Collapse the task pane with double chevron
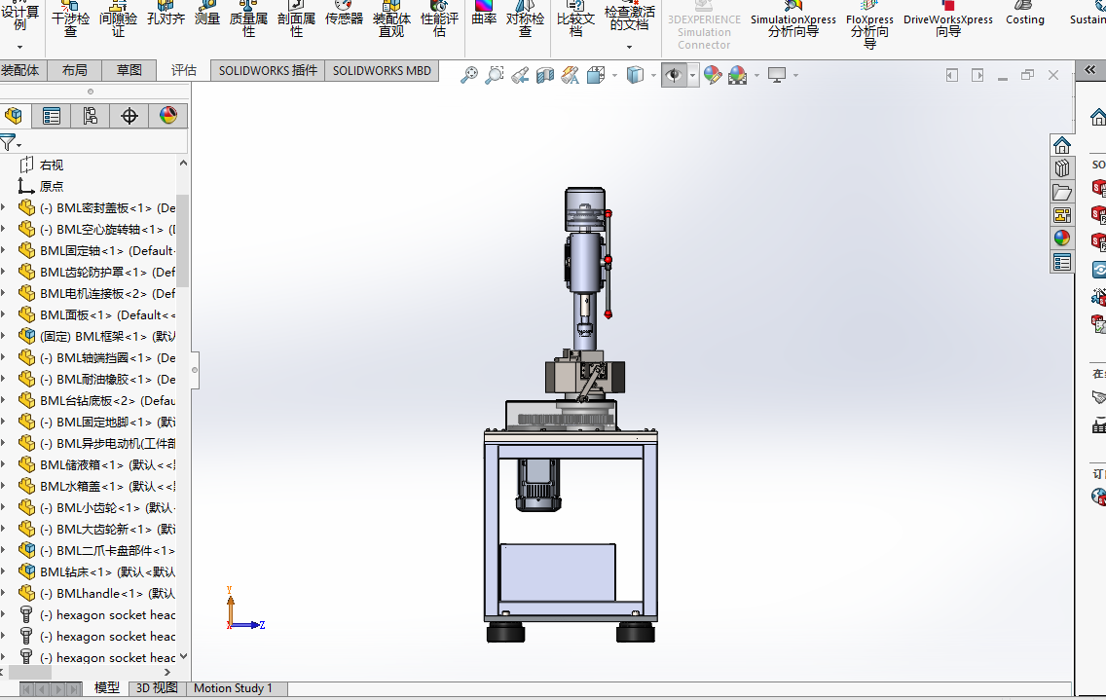This screenshot has width=1106, height=700. [1090, 69]
